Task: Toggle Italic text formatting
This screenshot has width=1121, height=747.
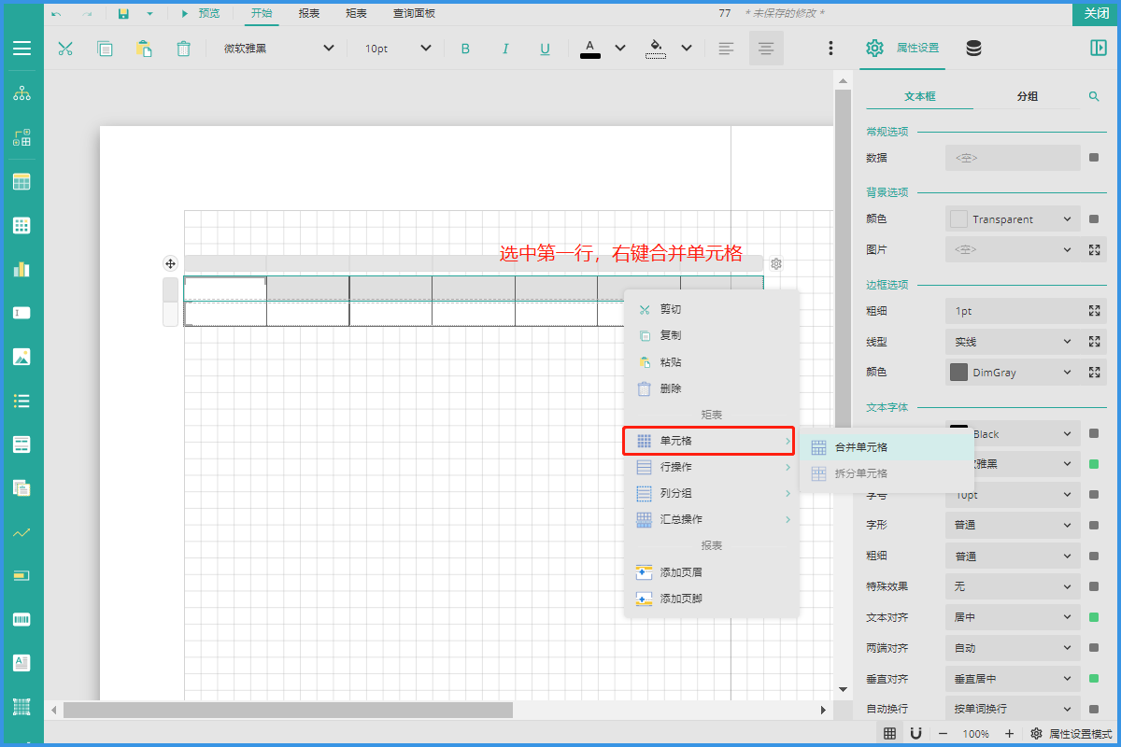Action: 505,49
